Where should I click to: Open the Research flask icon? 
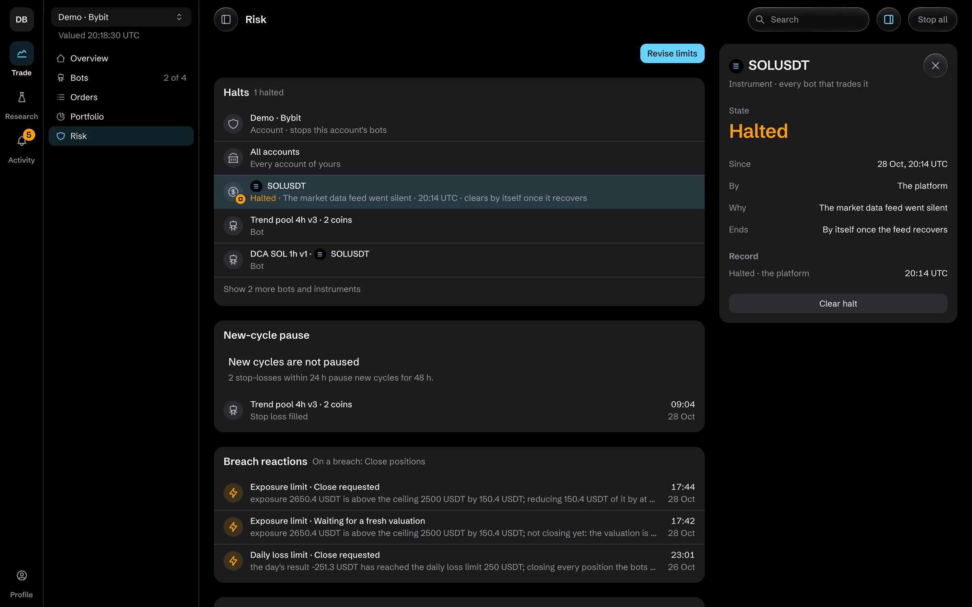coord(21,97)
